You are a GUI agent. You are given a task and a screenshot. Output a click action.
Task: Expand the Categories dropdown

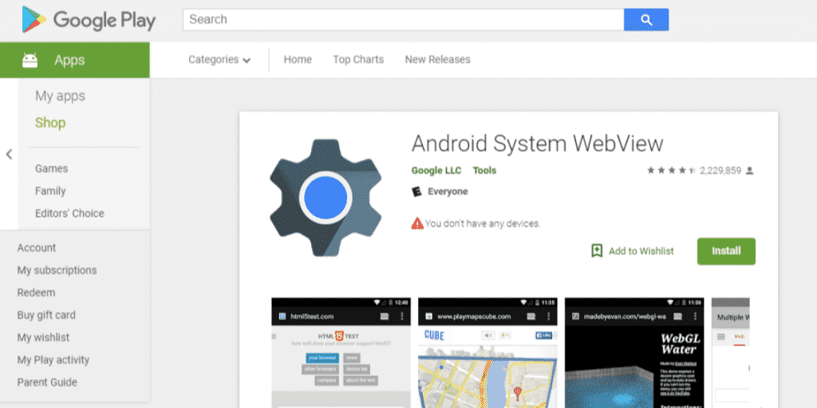point(219,60)
